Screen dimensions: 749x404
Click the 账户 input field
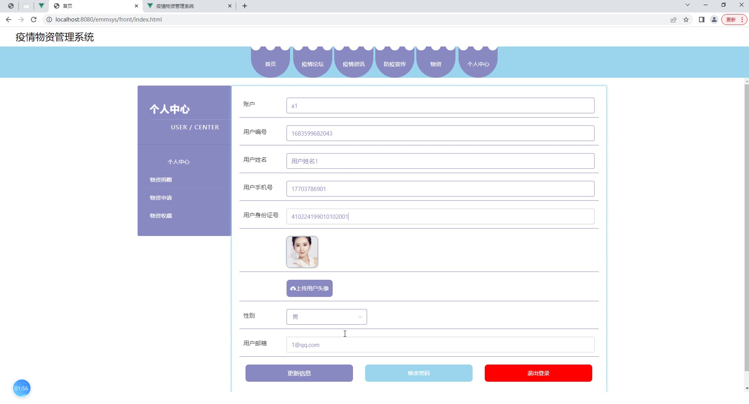point(441,105)
